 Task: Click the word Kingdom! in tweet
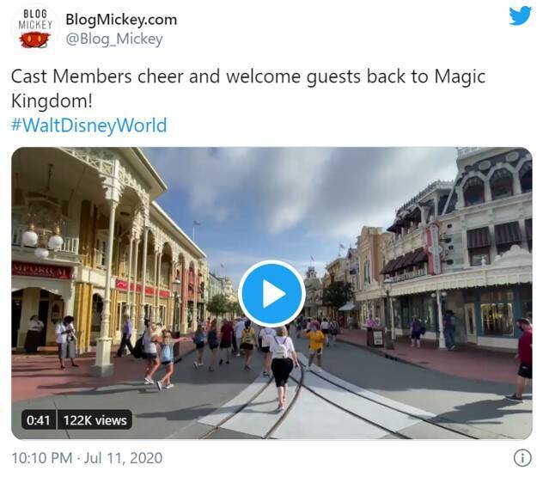52,101
